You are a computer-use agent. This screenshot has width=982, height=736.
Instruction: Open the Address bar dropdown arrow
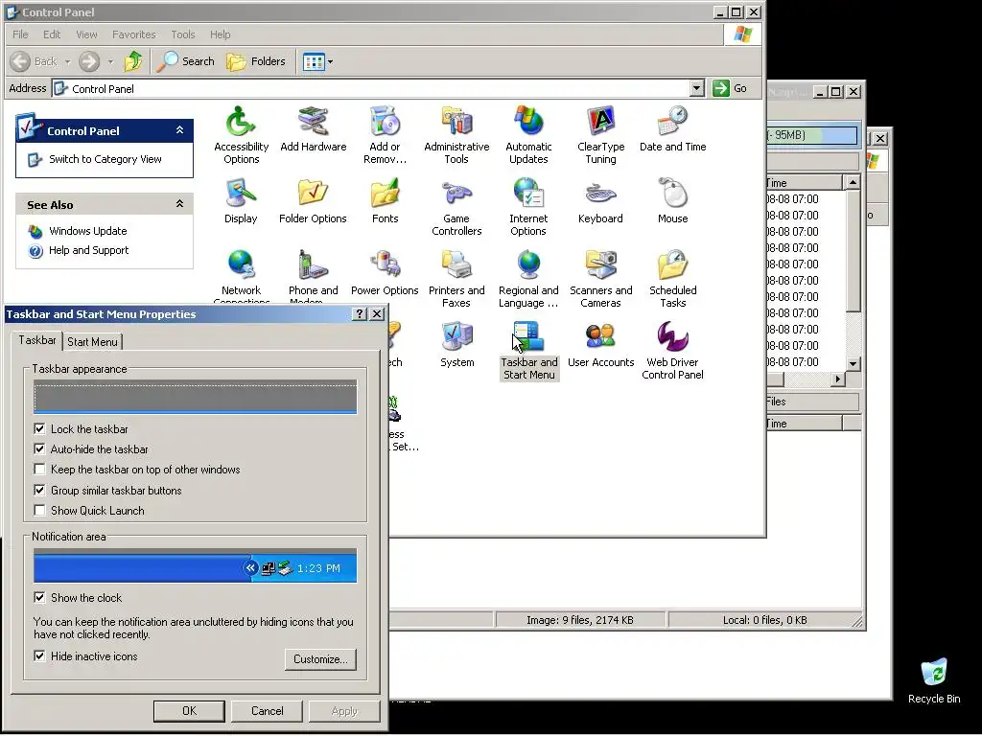(697, 88)
